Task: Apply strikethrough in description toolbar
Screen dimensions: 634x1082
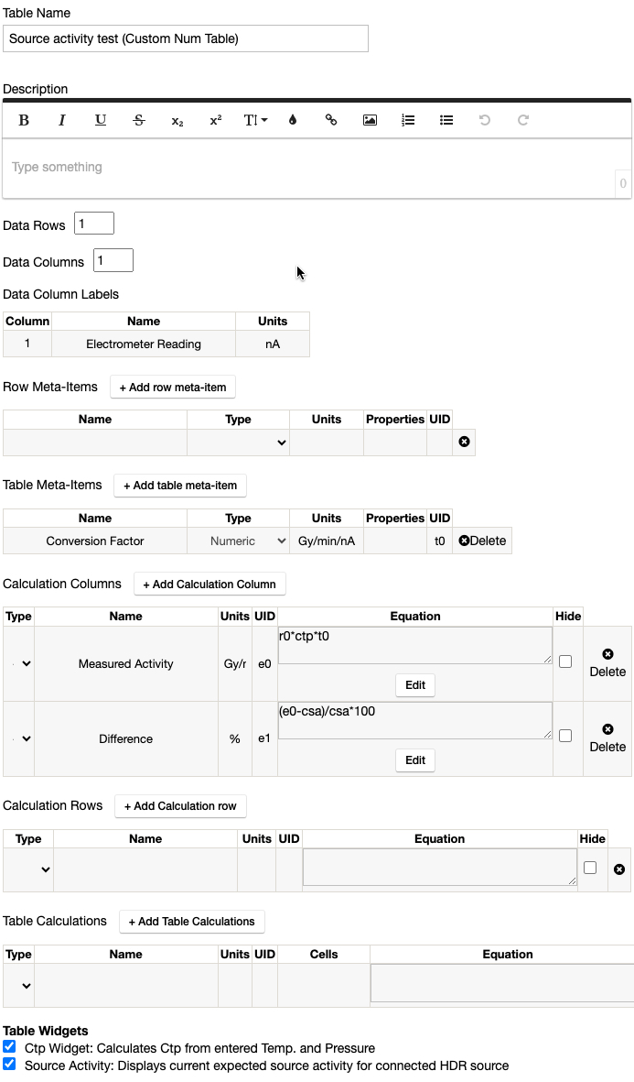Action: (x=139, y=120)
